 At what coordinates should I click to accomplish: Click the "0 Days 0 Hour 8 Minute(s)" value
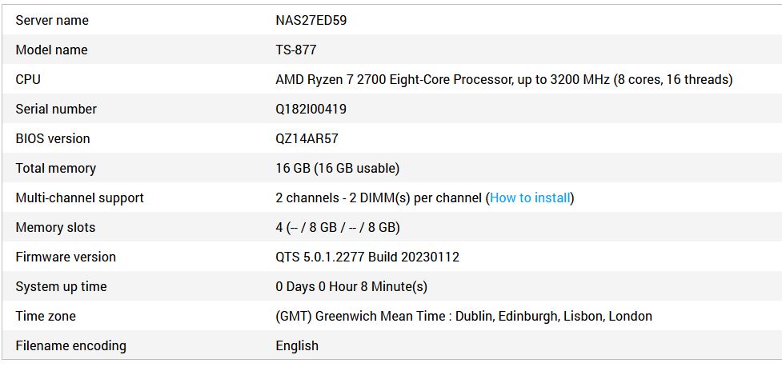(x=351, y=286)
